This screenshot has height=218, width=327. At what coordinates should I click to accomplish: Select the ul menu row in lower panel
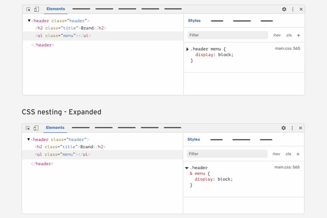click(x=102, y=154)
